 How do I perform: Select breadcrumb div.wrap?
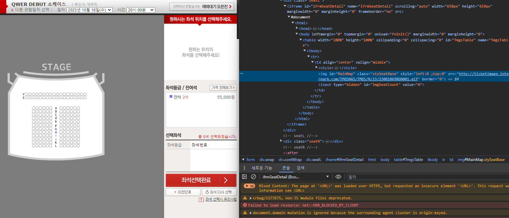click(267, 160)
